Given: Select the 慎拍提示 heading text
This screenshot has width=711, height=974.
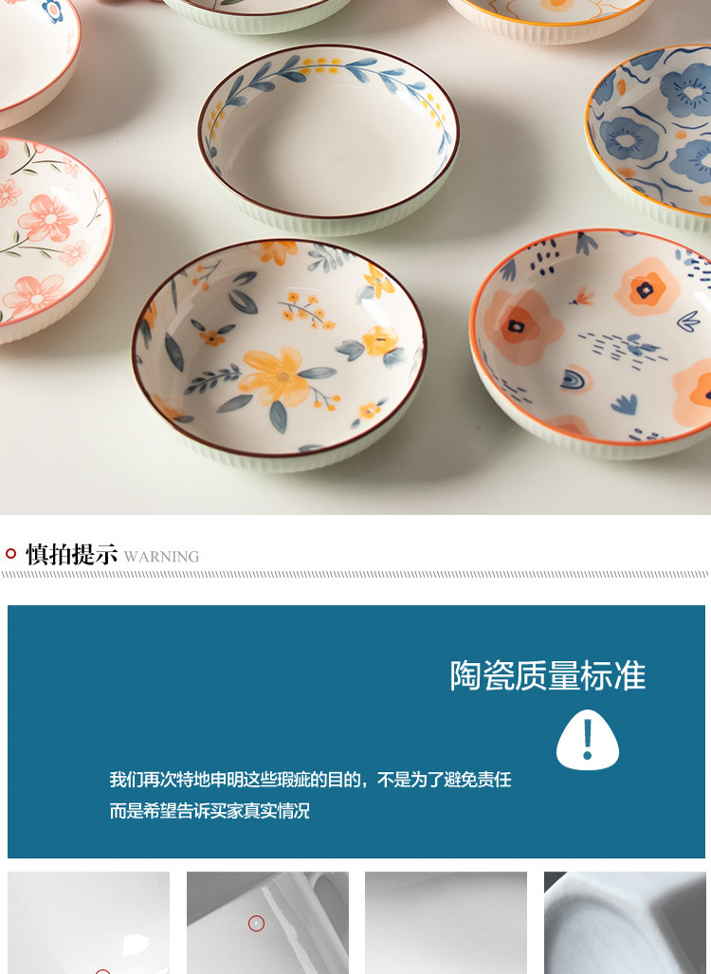Looking at the screenshot, I should coord(71,554).
